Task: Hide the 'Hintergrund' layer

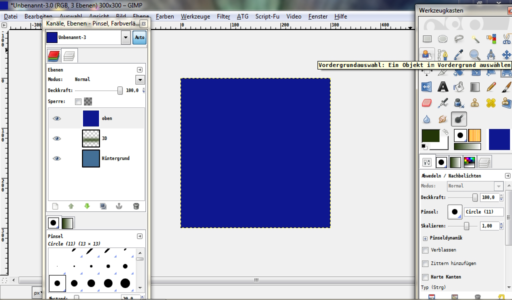Action: [57, 158]
